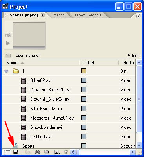Click the horizontal scrollbar left arrow
The image size is (144, 157).
click(x=73, y=152)
